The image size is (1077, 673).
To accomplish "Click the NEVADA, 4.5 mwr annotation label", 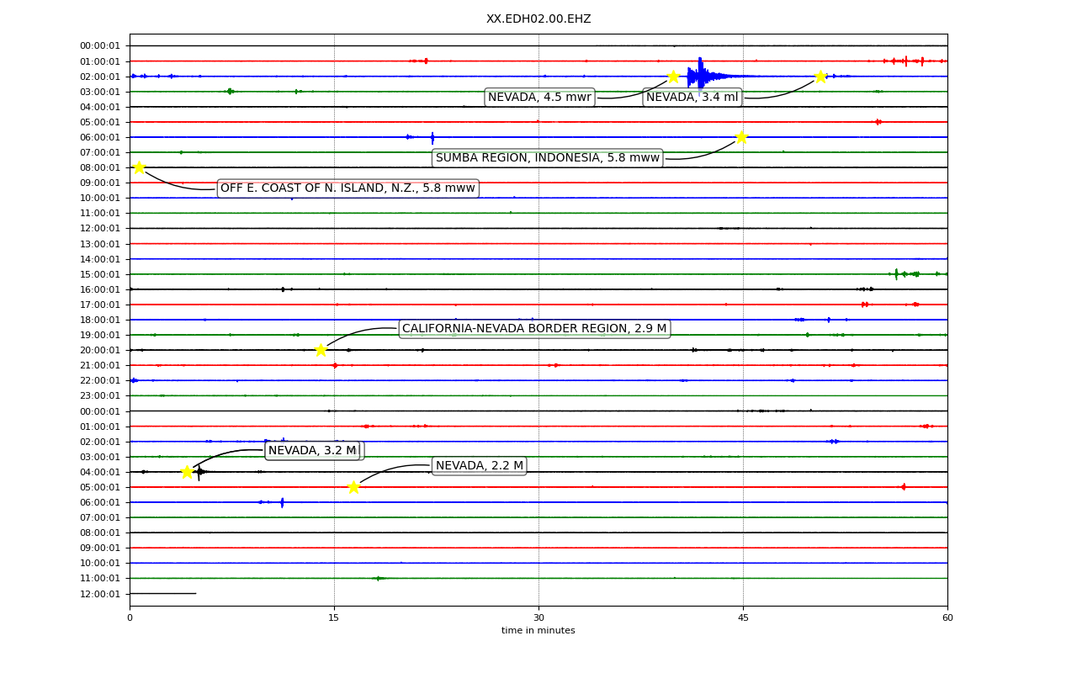I will [539, 98].
